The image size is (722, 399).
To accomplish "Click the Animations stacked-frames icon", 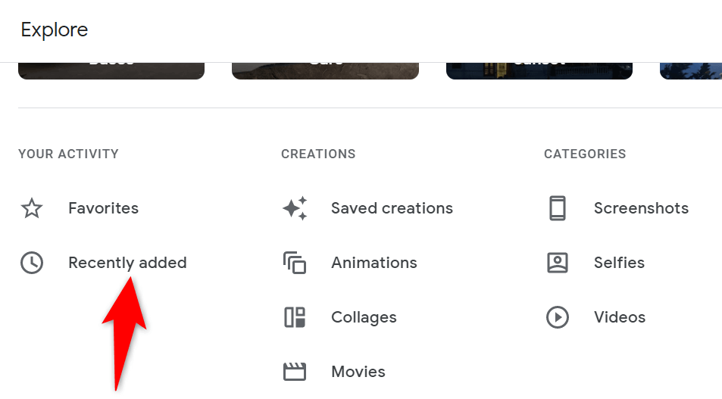I will tap(295, 263).
